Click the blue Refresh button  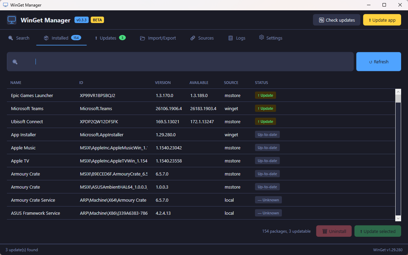[x=379, y=62]
